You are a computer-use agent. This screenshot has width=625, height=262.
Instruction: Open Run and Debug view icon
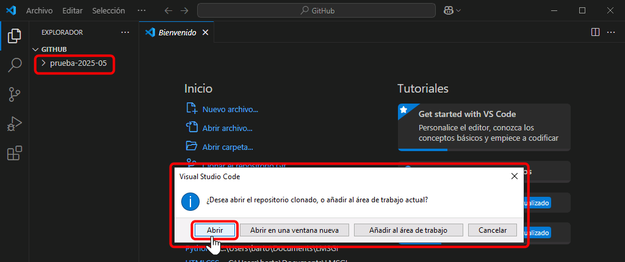click(x=15, y=124)
